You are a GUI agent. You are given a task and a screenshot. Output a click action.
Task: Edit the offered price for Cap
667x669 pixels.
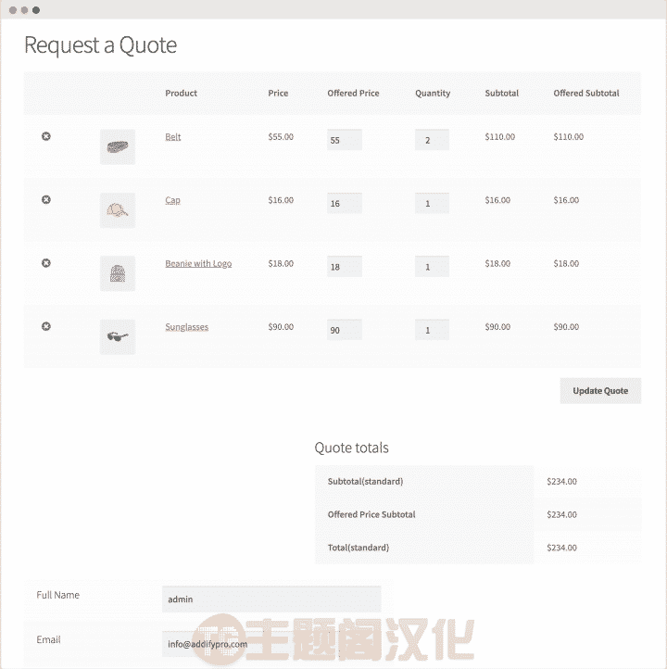click(x=345, y=203)
